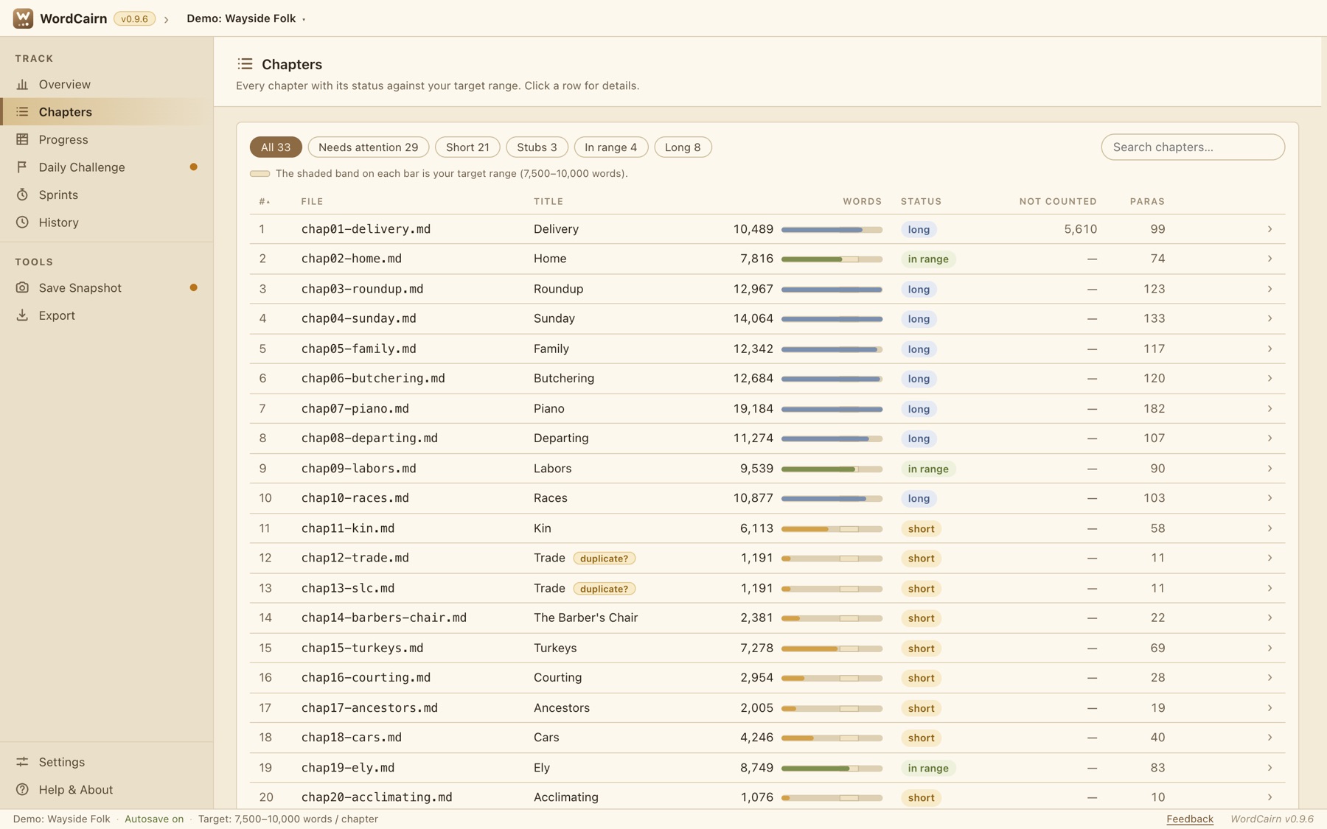The width and height of the screenshot is (1327, 829).
Task: Click the in range status of chap02-home.md
Action: pyautogui.click(x=928, y=259)
